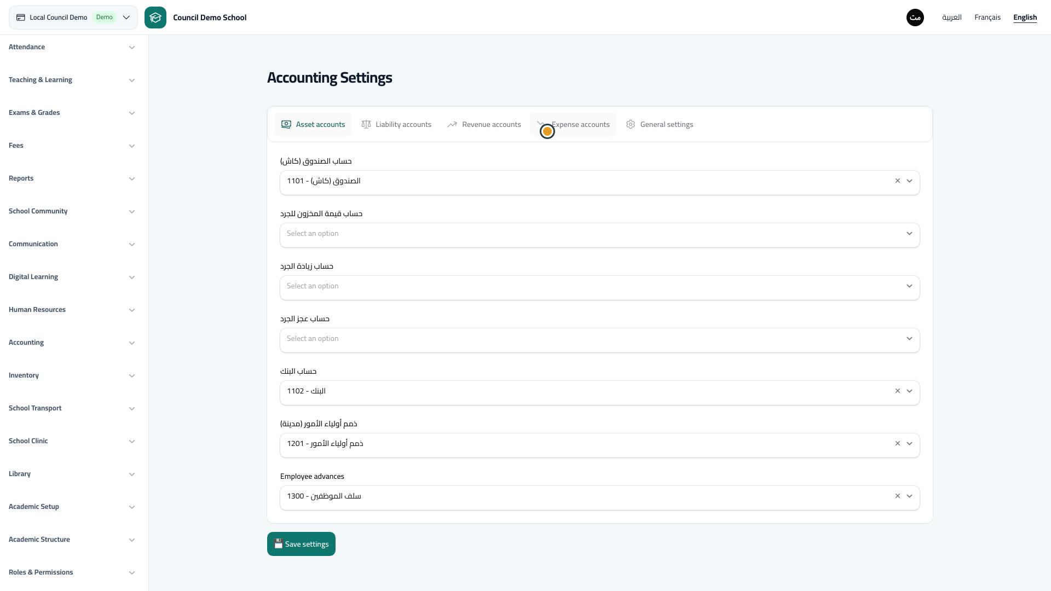Click the Council Demo School graduation cap logo
The image size is (1051, 591).
[x=155, y=18]
